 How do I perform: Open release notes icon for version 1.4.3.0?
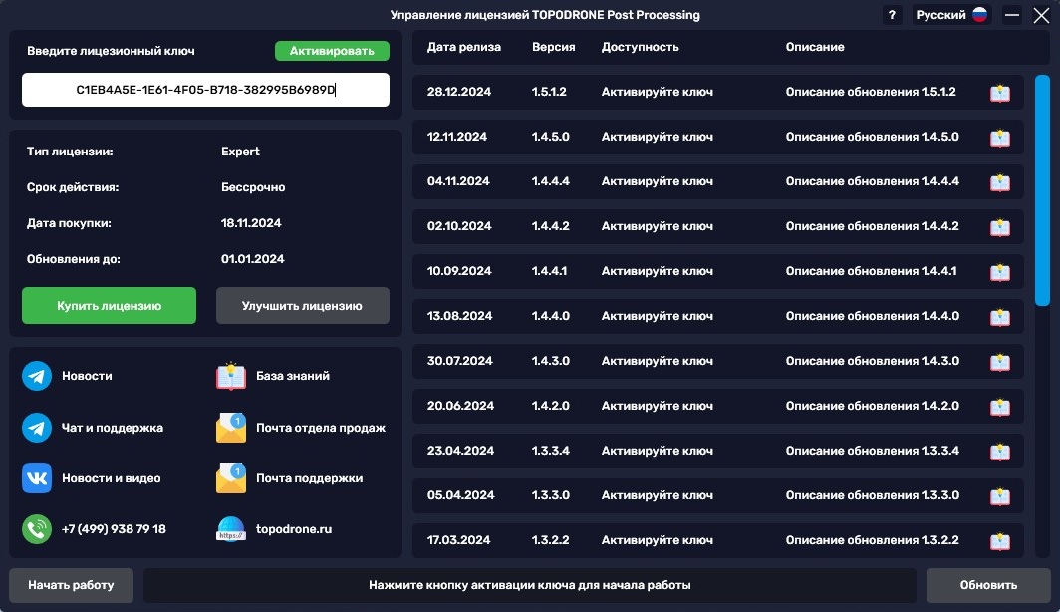(1000, 361)
